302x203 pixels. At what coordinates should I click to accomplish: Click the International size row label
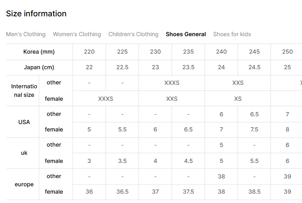pyautogui.click(x=24, y=91)
